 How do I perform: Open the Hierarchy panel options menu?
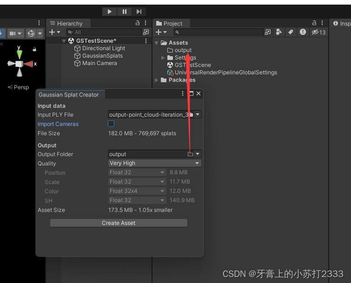146,23
